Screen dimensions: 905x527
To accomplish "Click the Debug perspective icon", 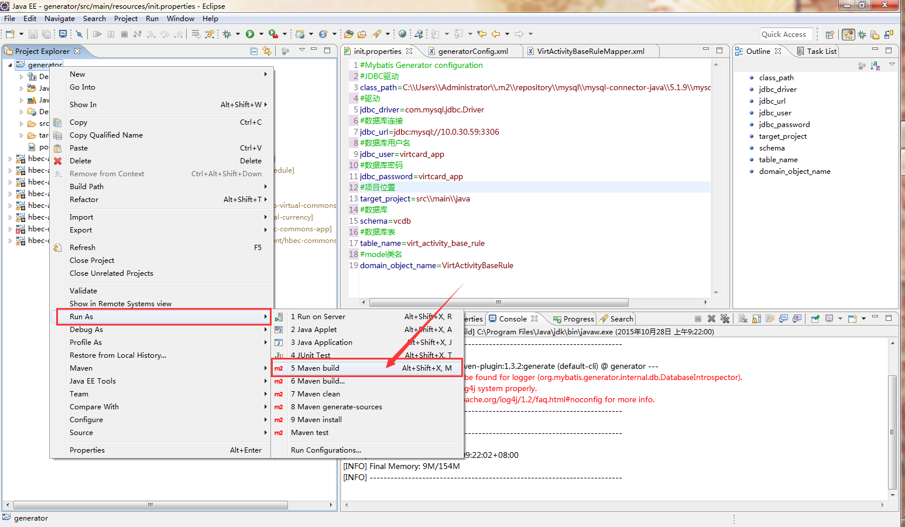I will pos(862,35).
